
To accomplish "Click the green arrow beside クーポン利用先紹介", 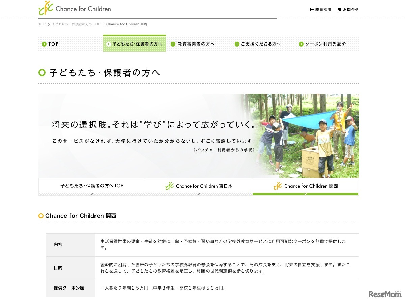I will (300, 44).
